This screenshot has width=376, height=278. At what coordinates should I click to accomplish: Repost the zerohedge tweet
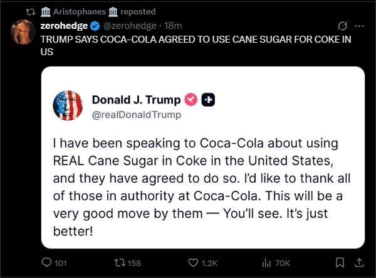pos(120,263)
